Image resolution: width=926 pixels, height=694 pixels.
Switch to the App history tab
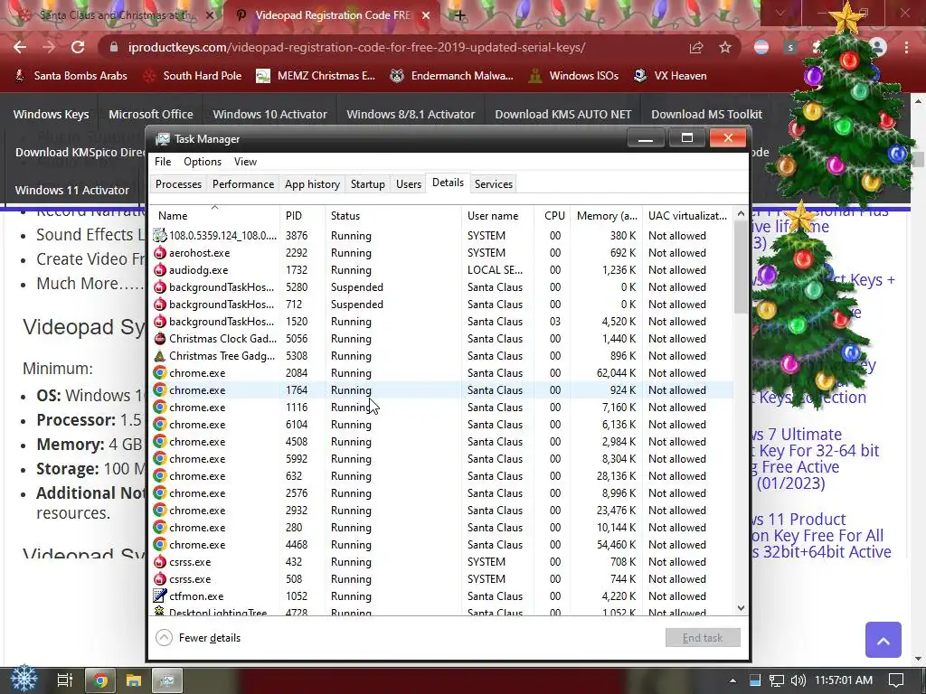(x=312, y=184)
